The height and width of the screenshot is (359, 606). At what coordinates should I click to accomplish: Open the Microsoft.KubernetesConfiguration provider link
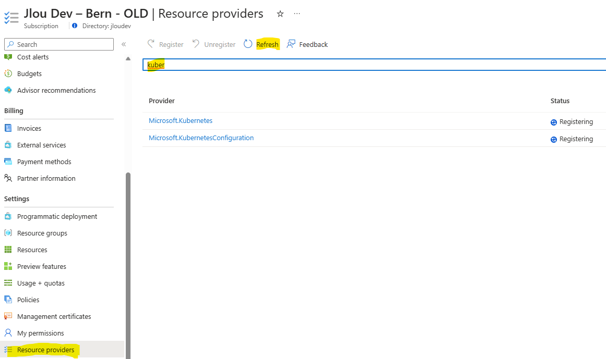click(x=201, y=138)
